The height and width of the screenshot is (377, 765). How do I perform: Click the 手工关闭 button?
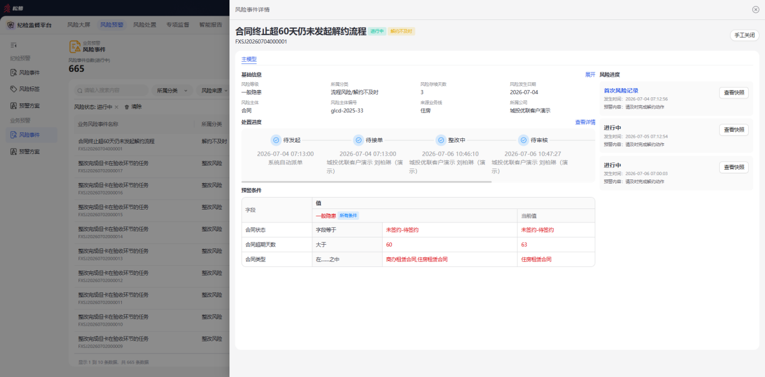744,35
